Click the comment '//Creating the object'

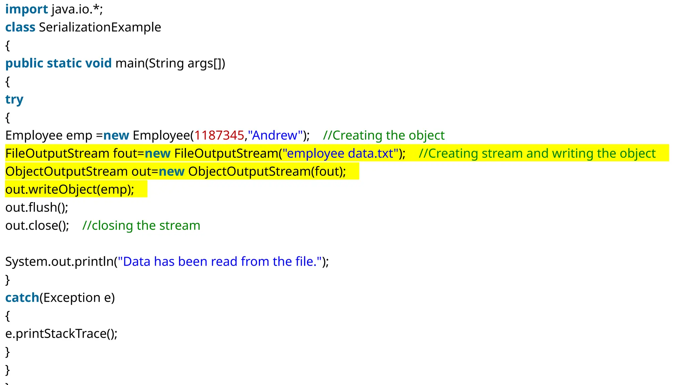tap(384, 135)
